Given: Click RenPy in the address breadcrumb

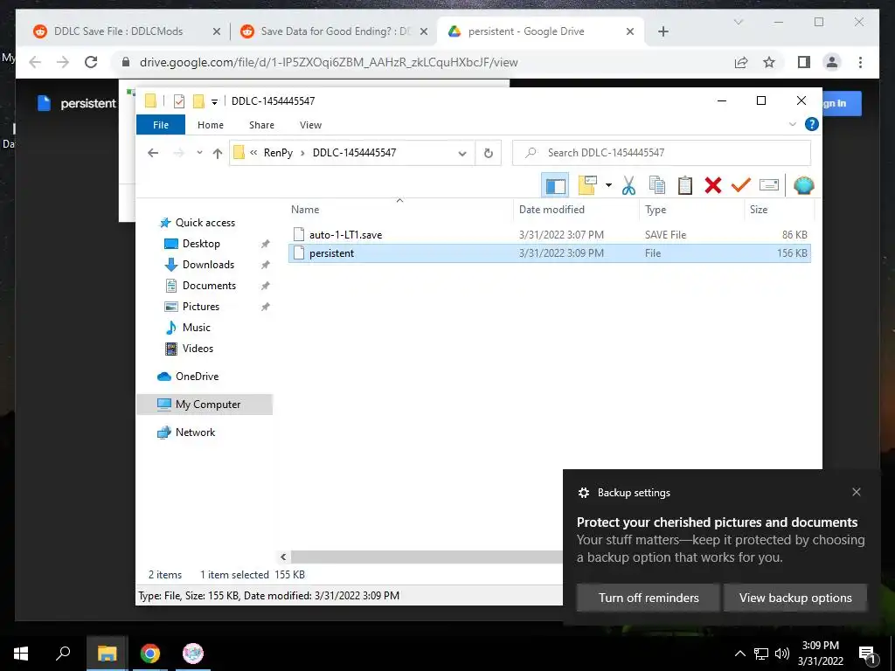Looking at the screenshot, I should point(278,153).
